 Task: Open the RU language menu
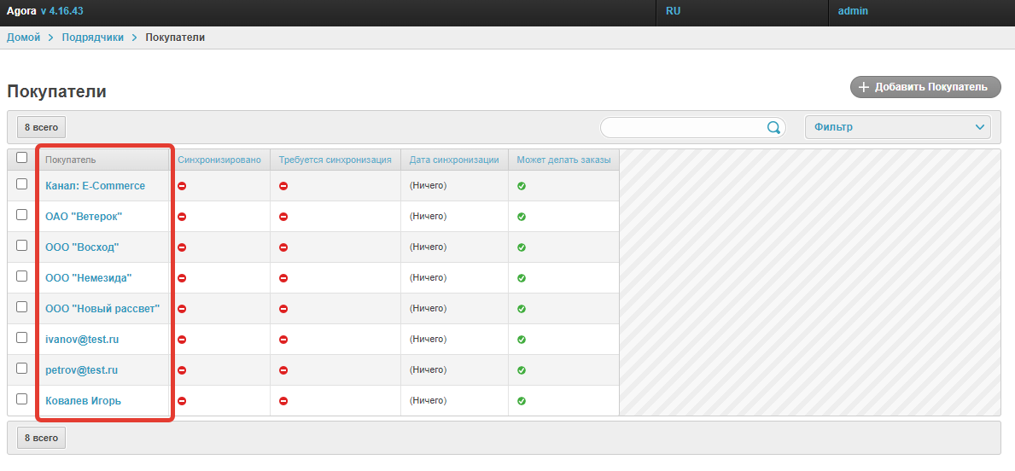[673, 12]
